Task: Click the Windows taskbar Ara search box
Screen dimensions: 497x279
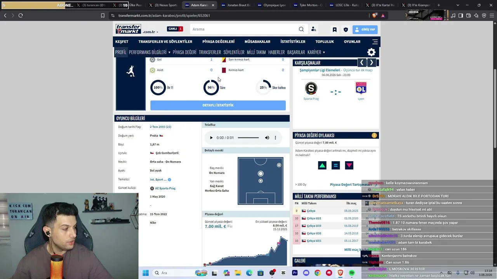Action: click(x=180, y=273)
